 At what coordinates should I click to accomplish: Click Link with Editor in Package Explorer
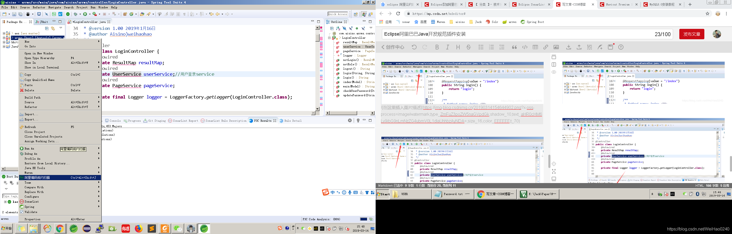(53, 28)
